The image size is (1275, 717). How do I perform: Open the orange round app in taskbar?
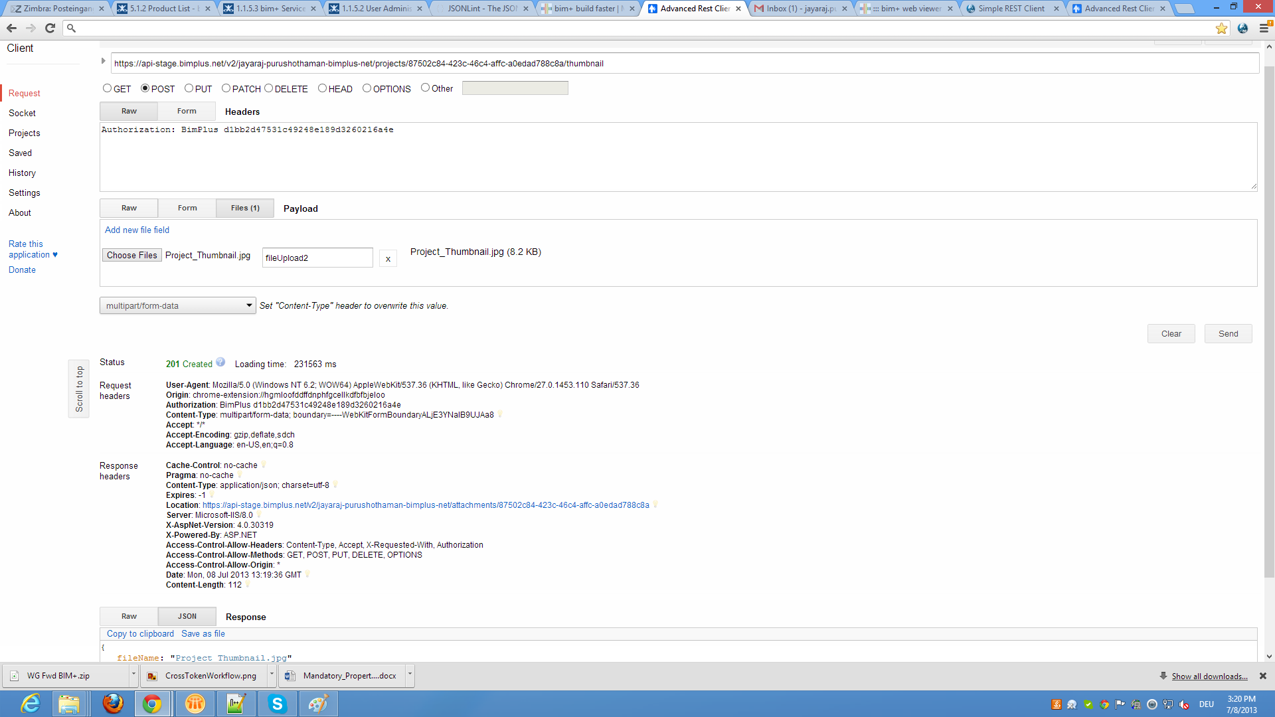click(195, 704)
